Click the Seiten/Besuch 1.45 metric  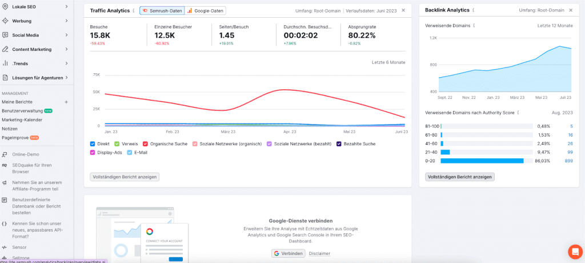(227, 35)
